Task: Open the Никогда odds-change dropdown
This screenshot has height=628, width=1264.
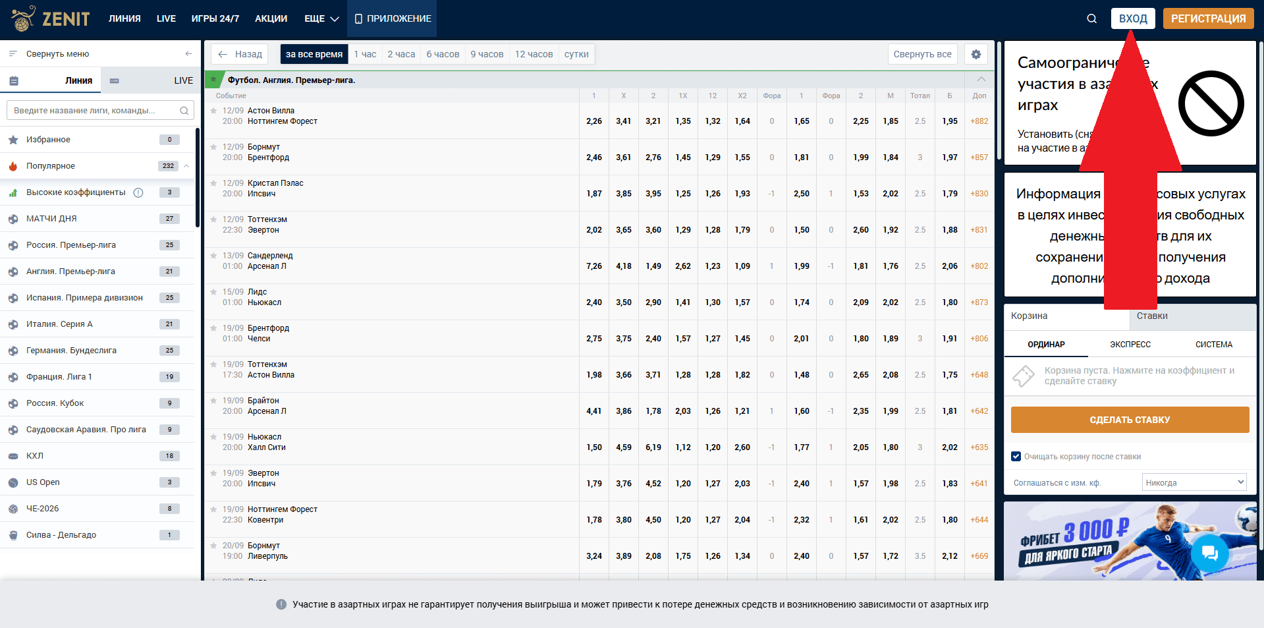Action: click(x=1194, y=482)
